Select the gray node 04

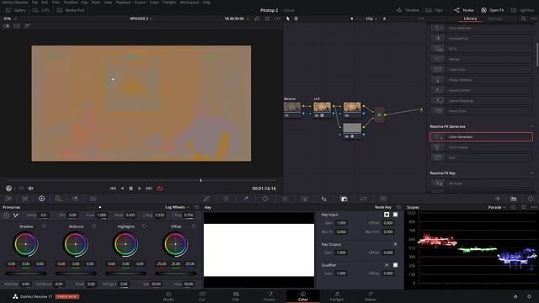[x=352, y=130]
